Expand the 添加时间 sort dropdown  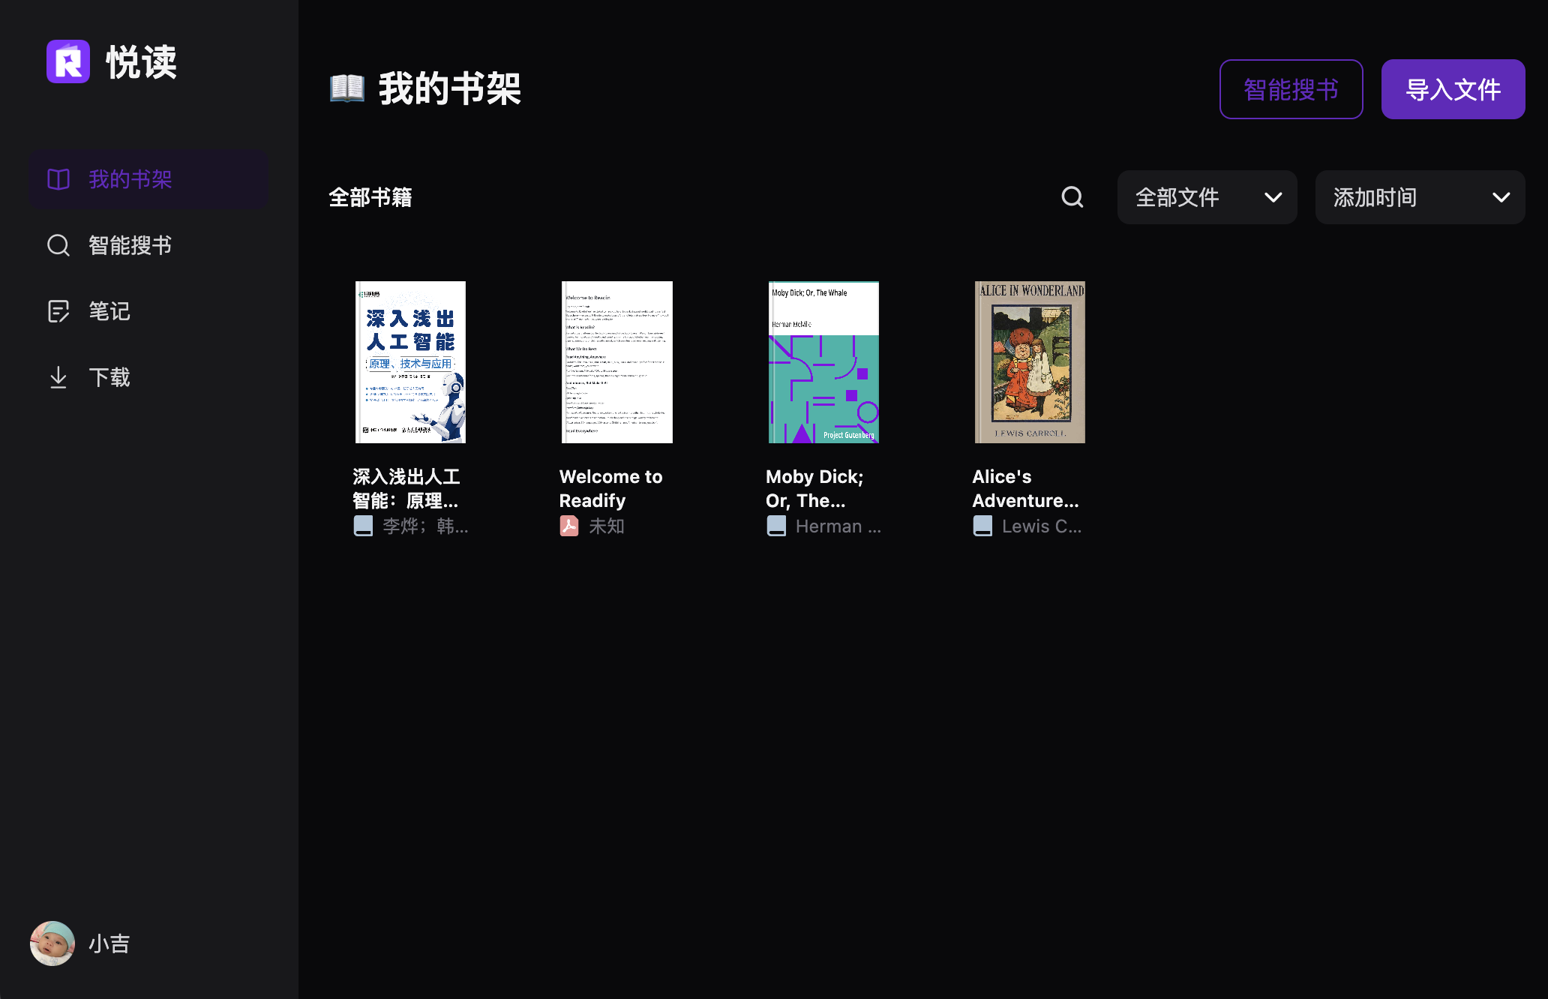[1410, 197]
